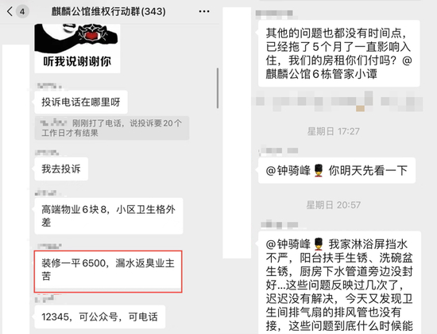Tap the blurred sender name above 其他的问题 message
Image resolution: width=437 pixels, height=334 pixels.
click(x=274, y=14)
